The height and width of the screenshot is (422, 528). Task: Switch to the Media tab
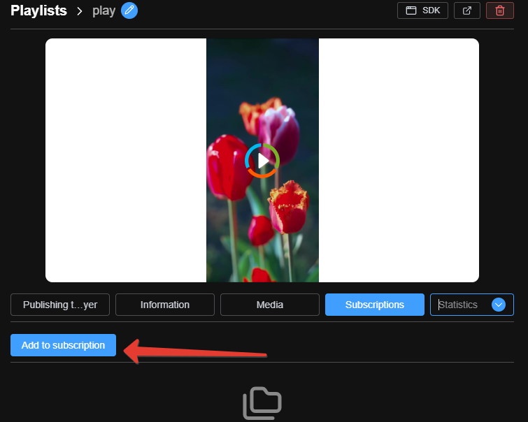point(270,305)
